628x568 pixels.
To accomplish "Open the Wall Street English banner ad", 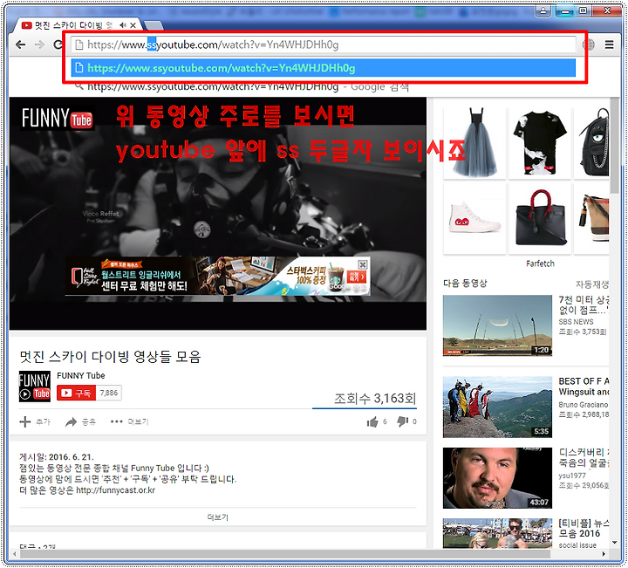I will point(217,277).
